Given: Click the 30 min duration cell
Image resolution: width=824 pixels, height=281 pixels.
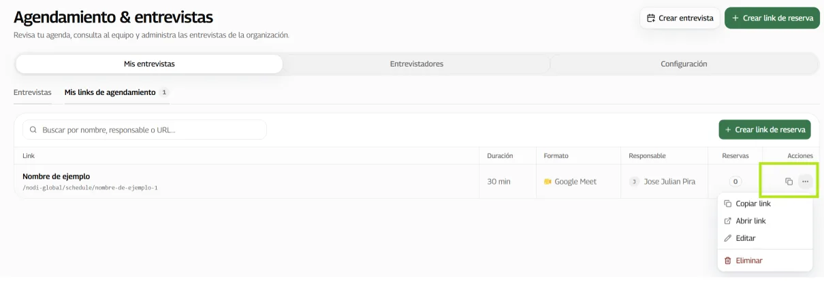Looking at the screenshot, I should pos(499,182).
